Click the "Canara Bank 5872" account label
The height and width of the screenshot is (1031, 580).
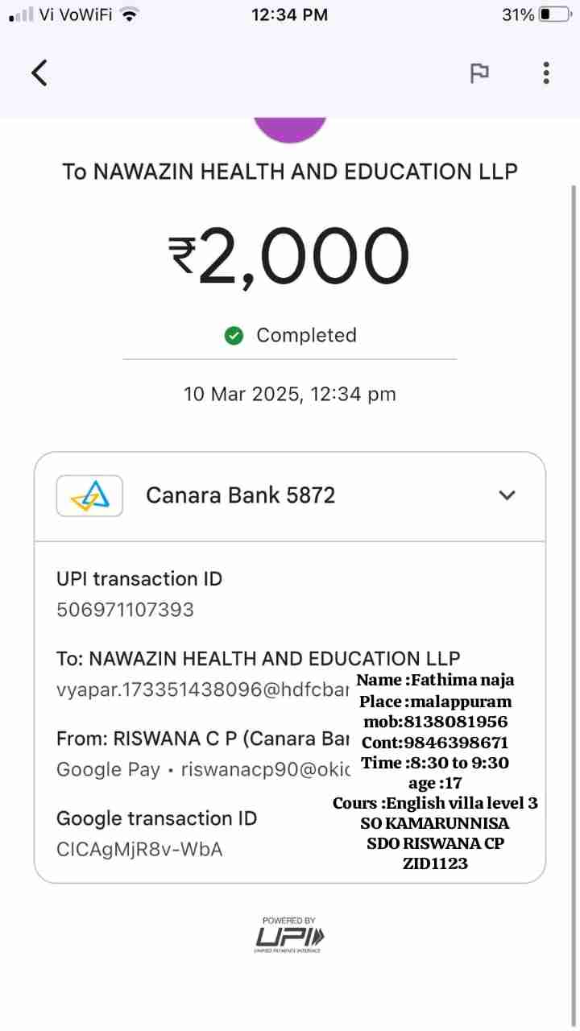pyautogui.click(x=240, y=495)
